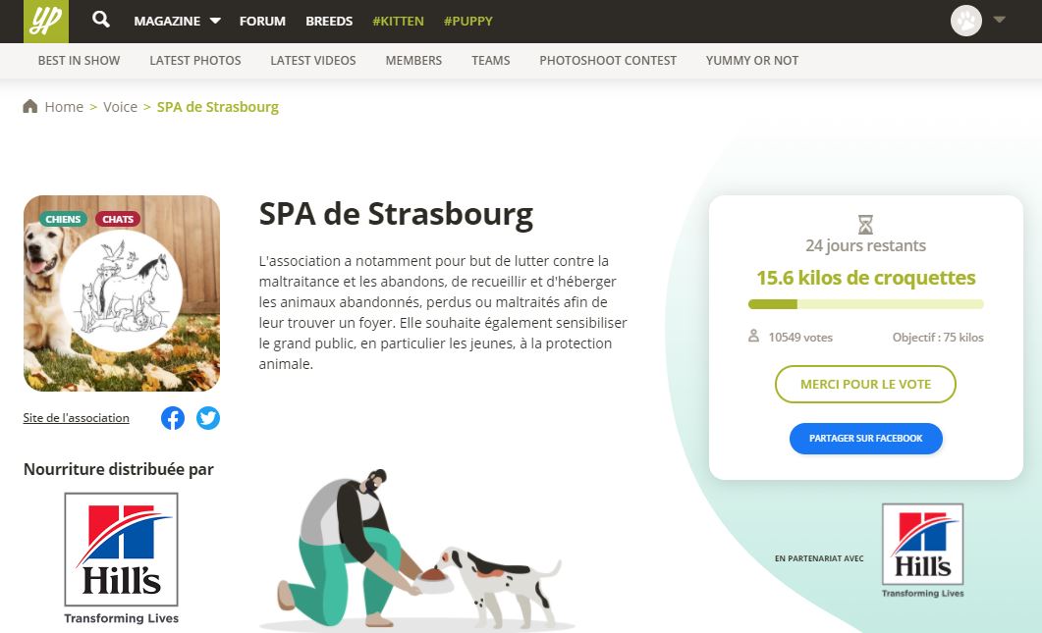Switch to the Latest Photos tab
The width and height of the screenshot is (1042, 633).
tap(195, 61)
